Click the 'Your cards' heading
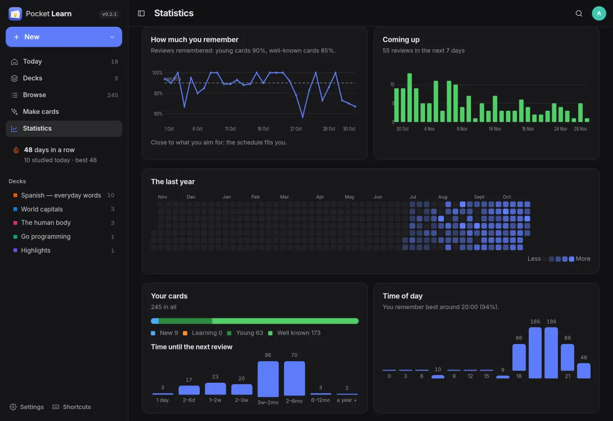The image size is (613, 421). click(x=169, y=296)
